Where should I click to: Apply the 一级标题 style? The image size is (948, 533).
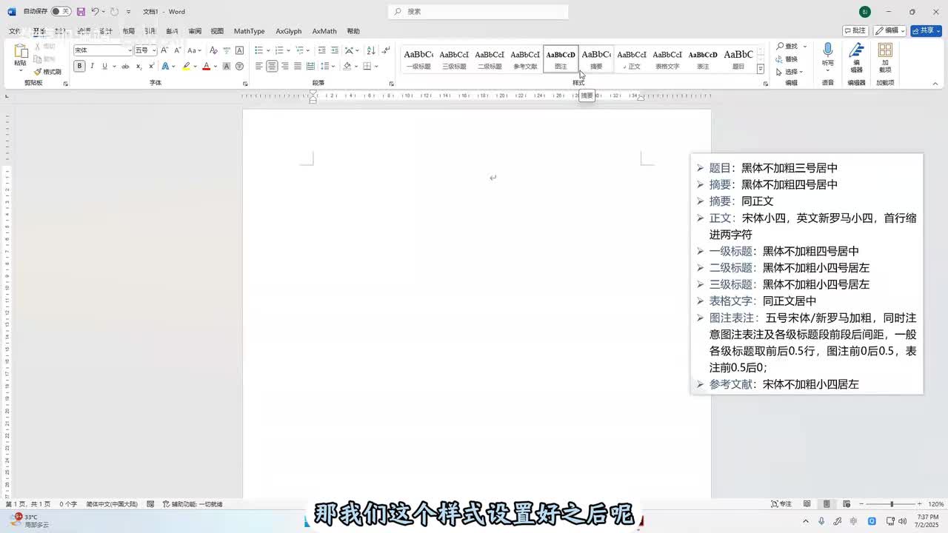(x=418, y=58)
